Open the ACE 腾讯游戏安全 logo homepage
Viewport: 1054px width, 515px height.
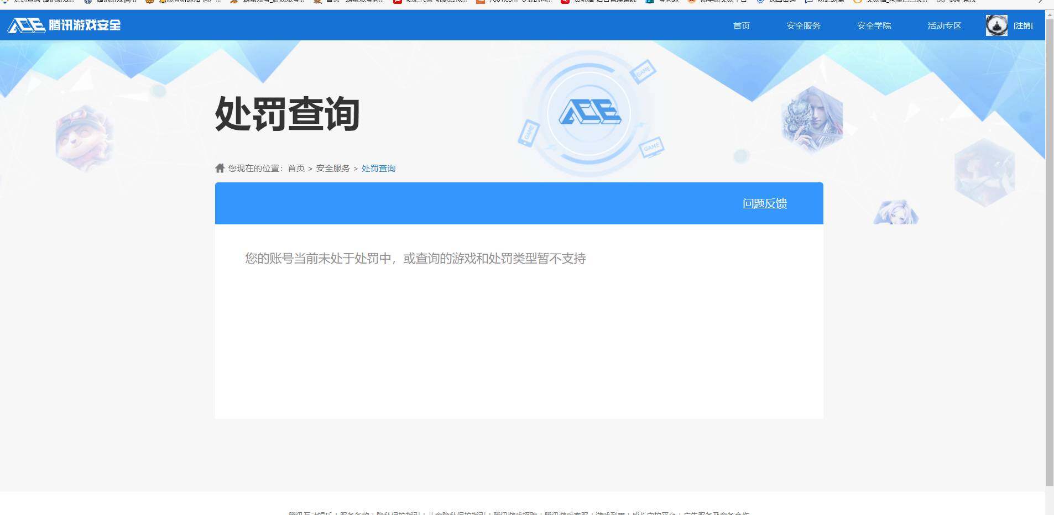click(64, 25)
